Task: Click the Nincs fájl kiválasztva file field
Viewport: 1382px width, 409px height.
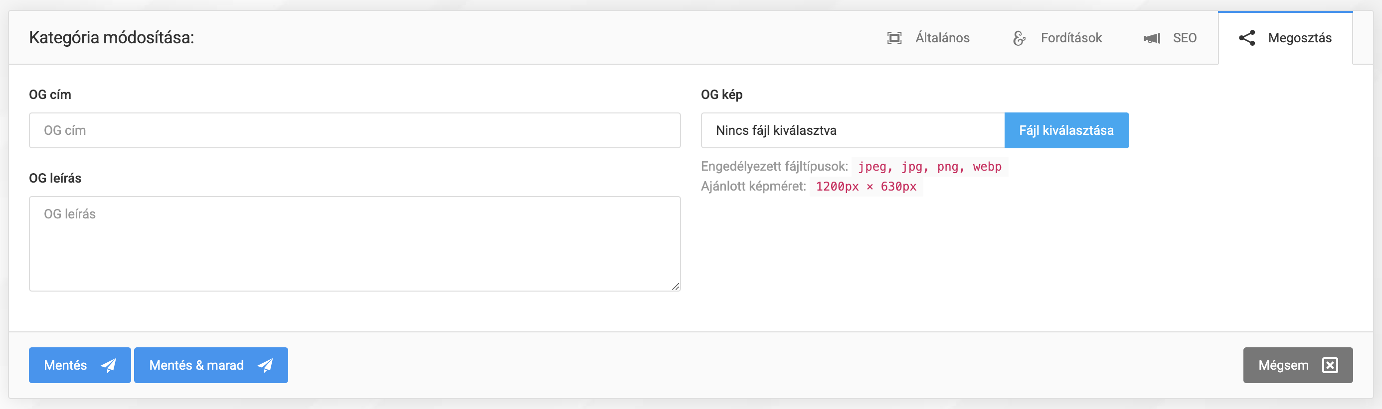Action: (x=852, y=131)
